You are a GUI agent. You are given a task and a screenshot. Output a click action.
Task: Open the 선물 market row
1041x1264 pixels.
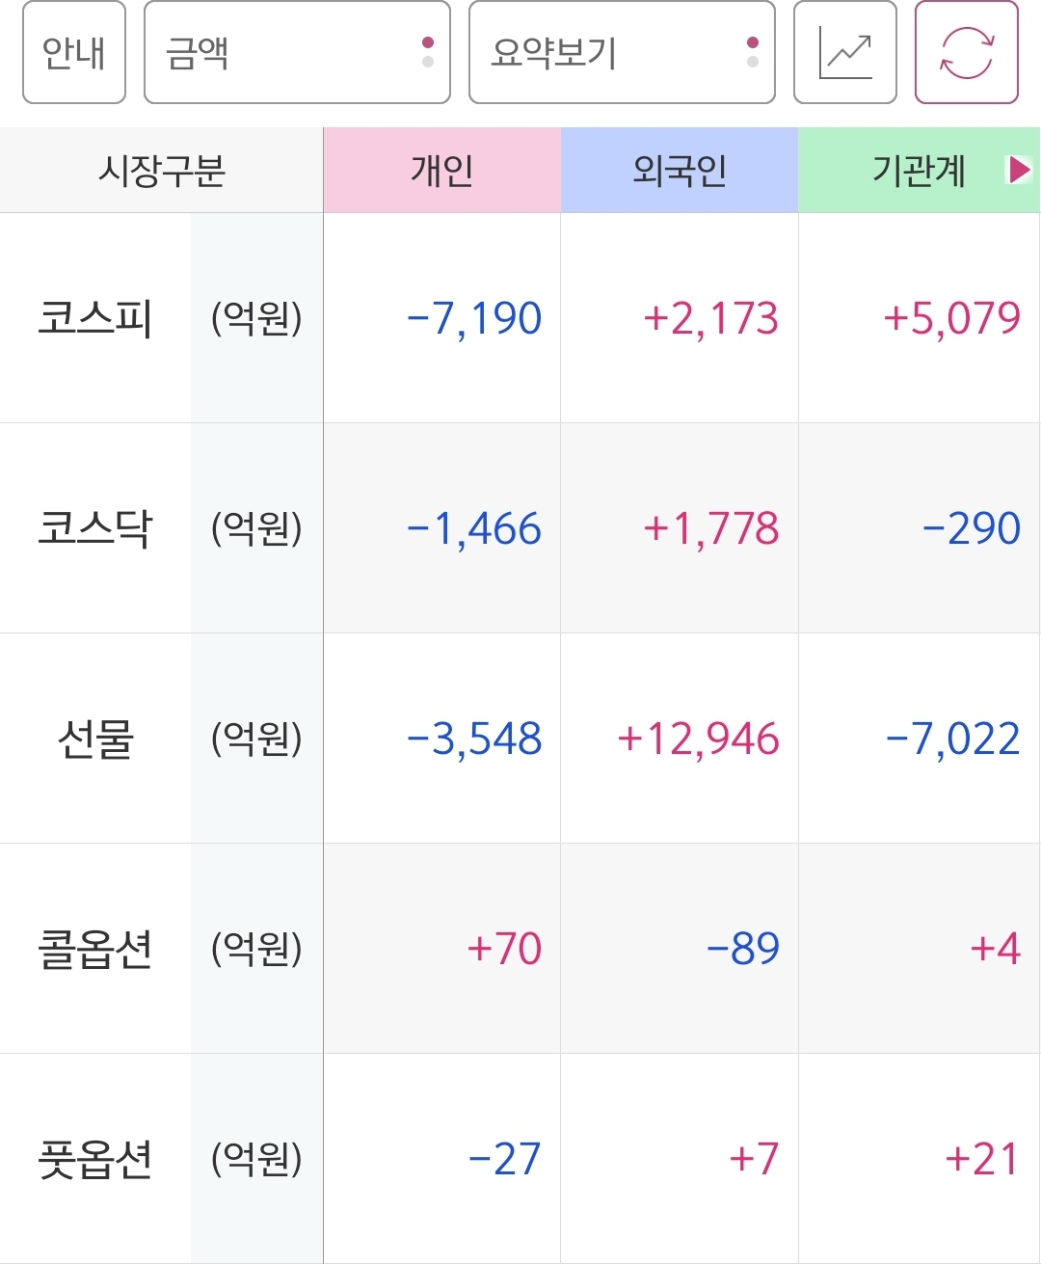coord(520,738)
